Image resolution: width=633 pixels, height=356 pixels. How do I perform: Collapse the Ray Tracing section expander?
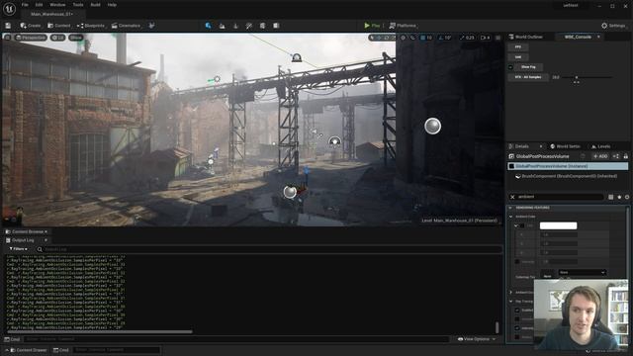511,301
